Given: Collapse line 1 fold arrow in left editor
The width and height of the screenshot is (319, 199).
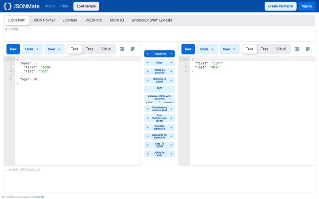Looking at the screenshot, I should [14, 60].
